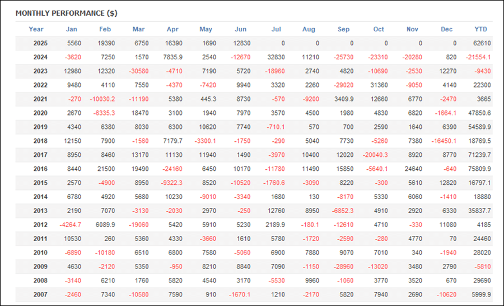Click the 2015 Apr value -9322.3
The width and height of the screenshot is (504, 306).
[172, 183]
